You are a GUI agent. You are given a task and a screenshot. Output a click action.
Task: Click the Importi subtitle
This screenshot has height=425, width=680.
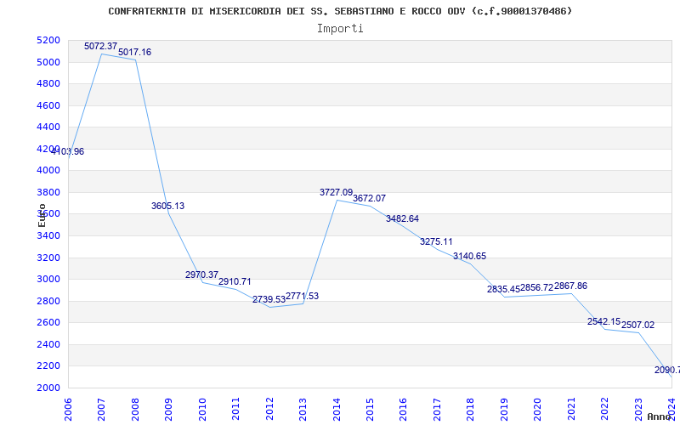click(x=340, y=29)
